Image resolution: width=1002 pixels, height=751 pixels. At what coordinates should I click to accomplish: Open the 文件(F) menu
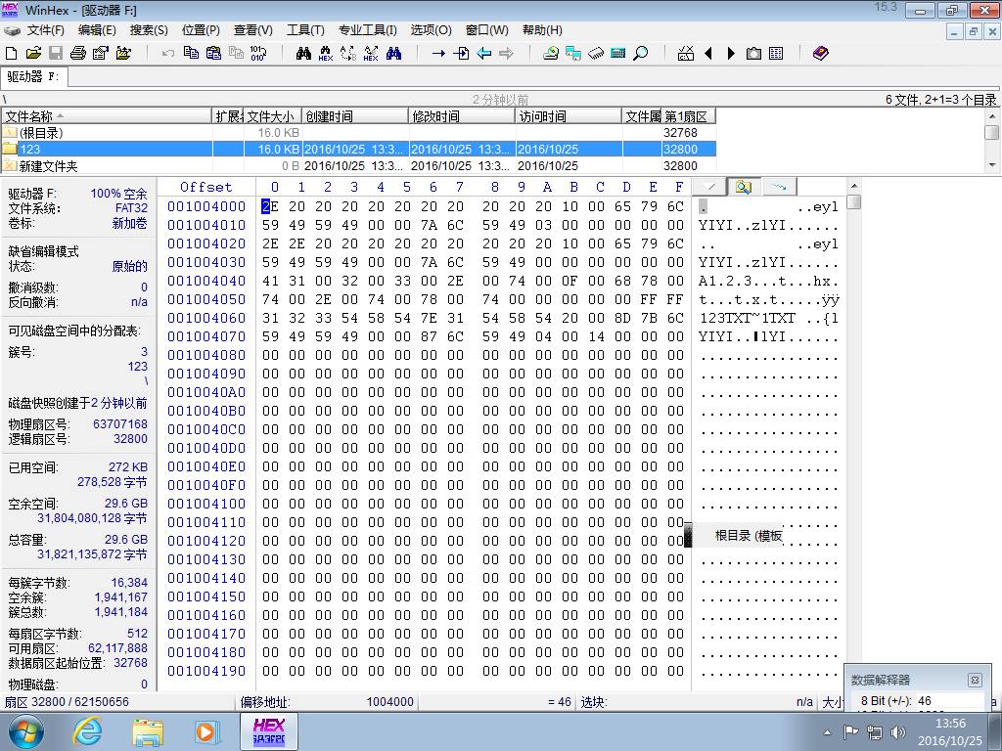pos(45,30)
